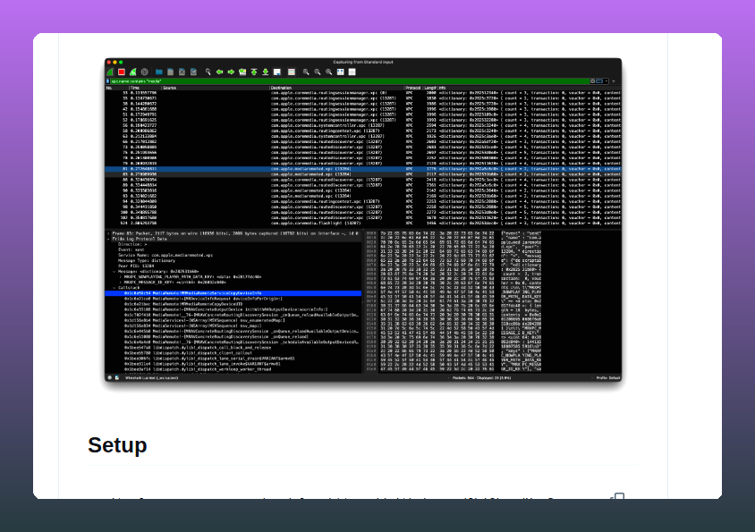This screenshot has height=532, width=755.
Task: Apply the display filter arrow button
Action: click(x=599, y=81)
